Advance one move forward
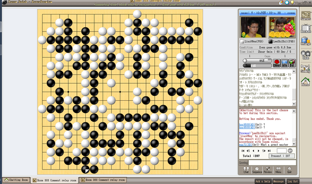312x184 pixels. coord(258,151)
